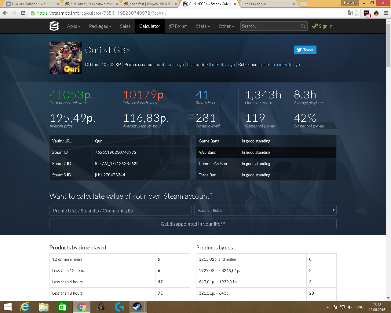The width and height of the screenshot is (391, 313).
Task: Open File Explorer from the taskbar
Action: [x=44, y=307]
